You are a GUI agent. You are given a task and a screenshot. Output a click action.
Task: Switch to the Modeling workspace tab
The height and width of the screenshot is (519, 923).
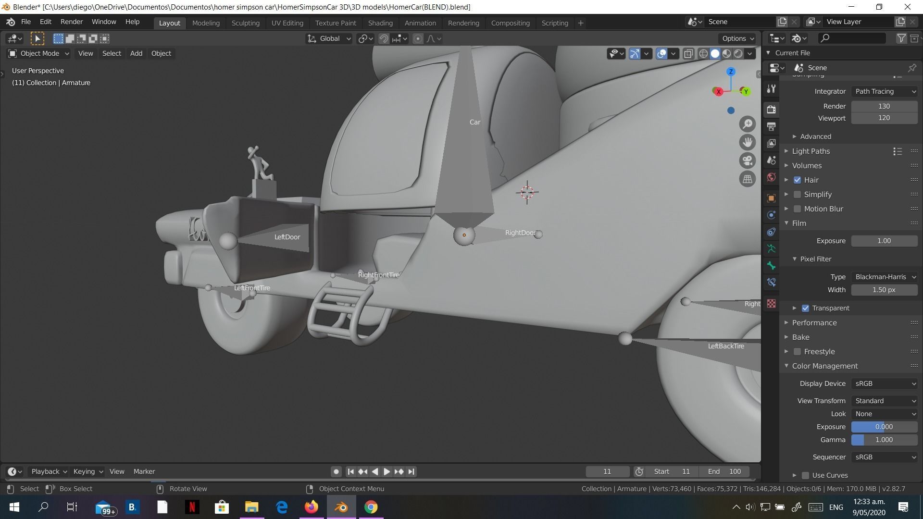tap(206, 23)
